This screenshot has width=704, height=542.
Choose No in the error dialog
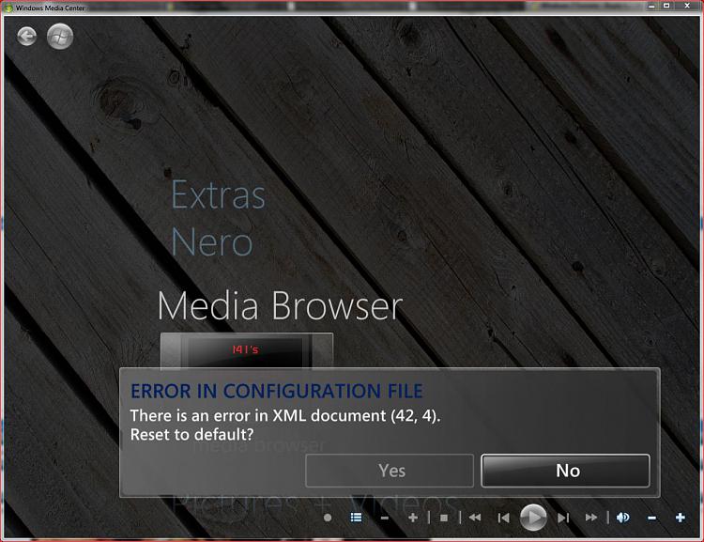[x=565, y=471]
